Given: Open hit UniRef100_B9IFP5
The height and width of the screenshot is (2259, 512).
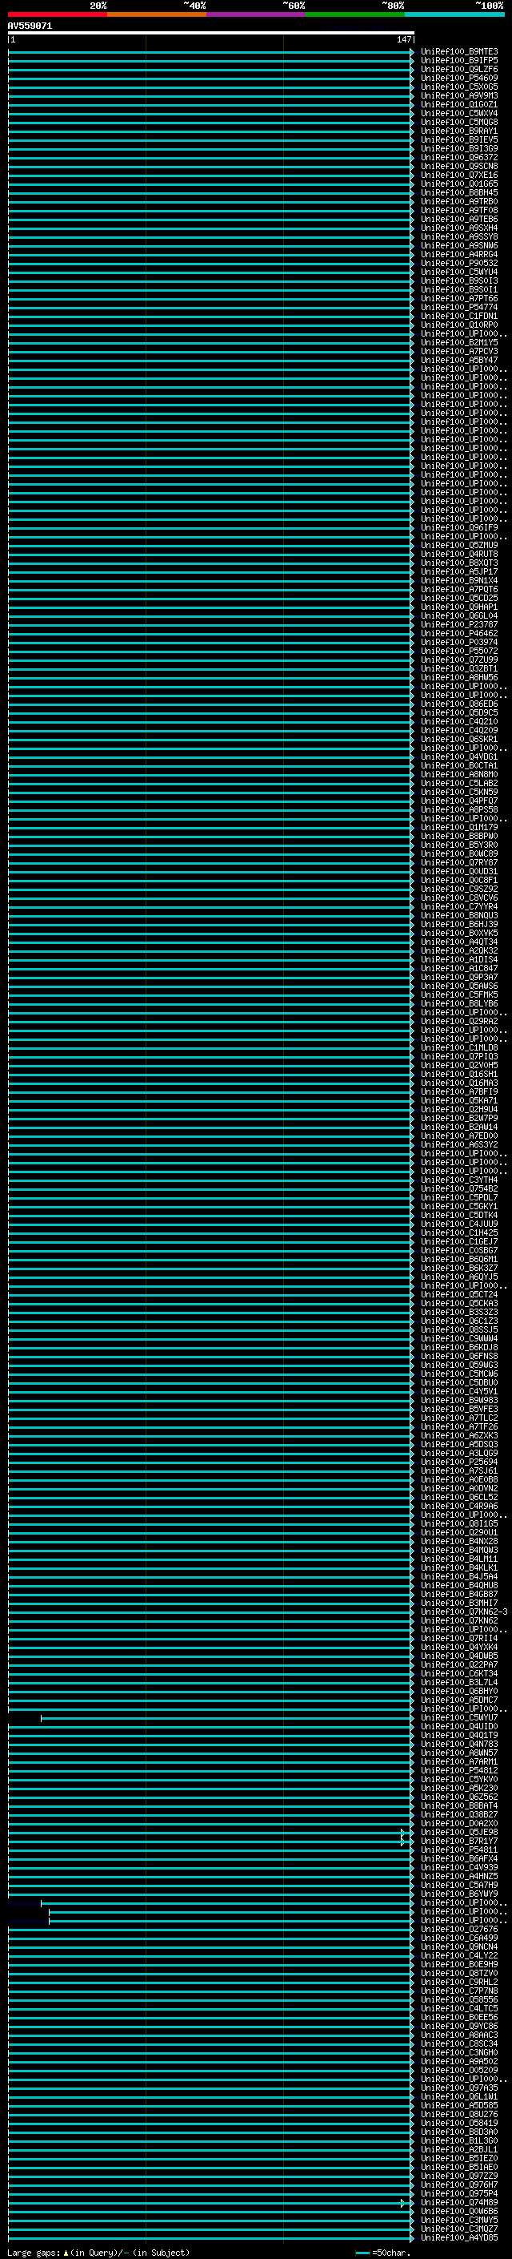Looking at the screenshot, I should click(x=459, y=61).
